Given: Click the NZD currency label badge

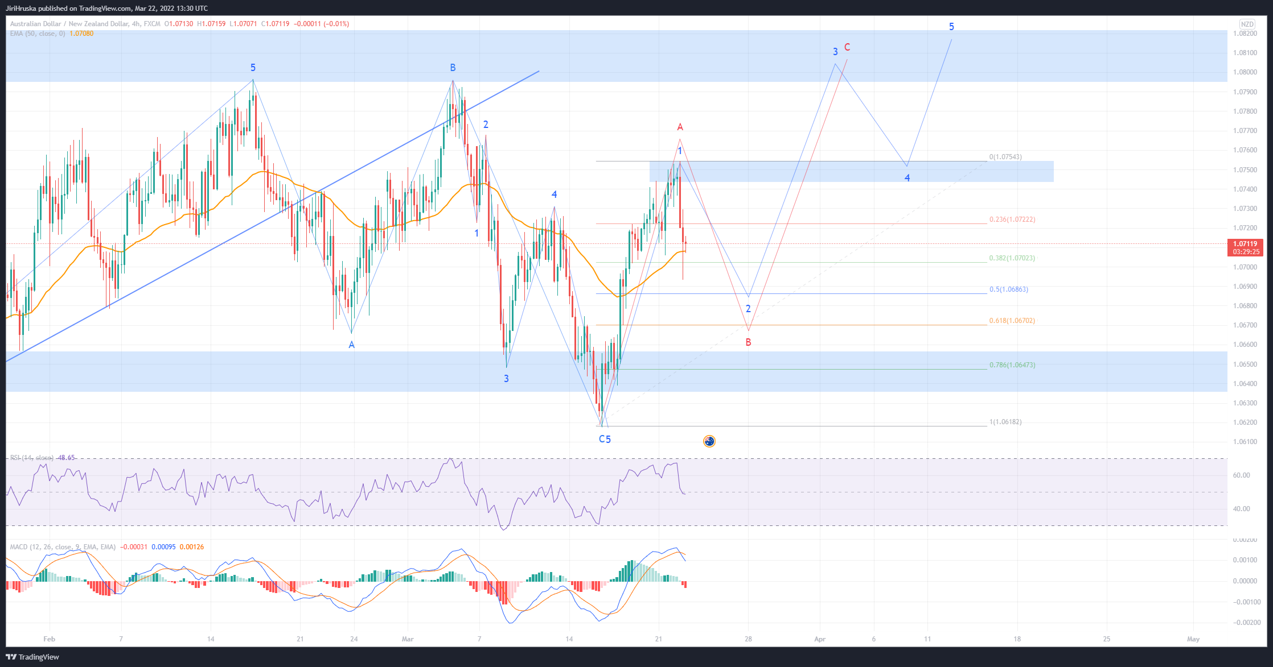Looking at the screenshot, I should (x=1247, y=24).
